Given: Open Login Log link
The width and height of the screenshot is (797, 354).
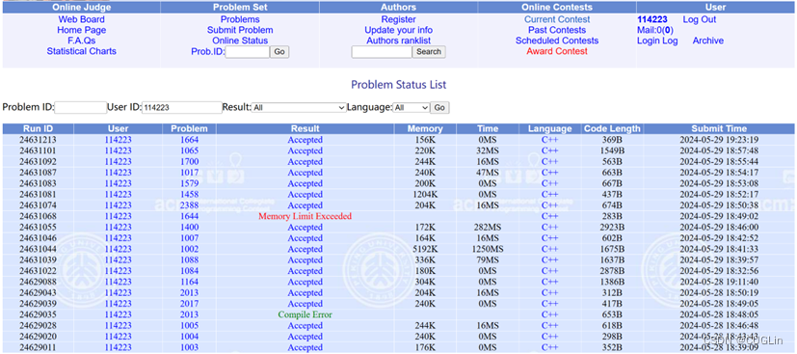Looking at the screenshot, I should click(x=657, y=41).
